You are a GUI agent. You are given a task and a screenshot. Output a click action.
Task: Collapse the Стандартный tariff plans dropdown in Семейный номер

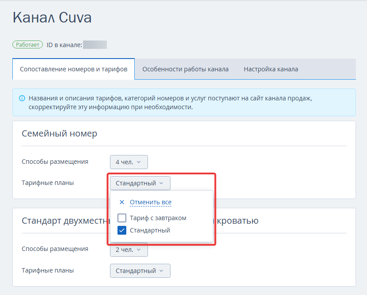coord(140,183)
